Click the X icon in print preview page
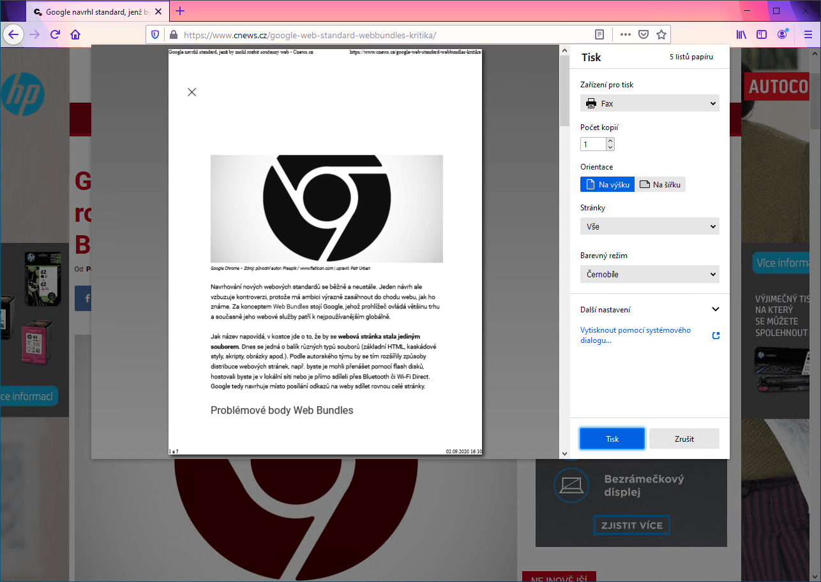Screen dimensions: 821x582 [x=192, y=92]
